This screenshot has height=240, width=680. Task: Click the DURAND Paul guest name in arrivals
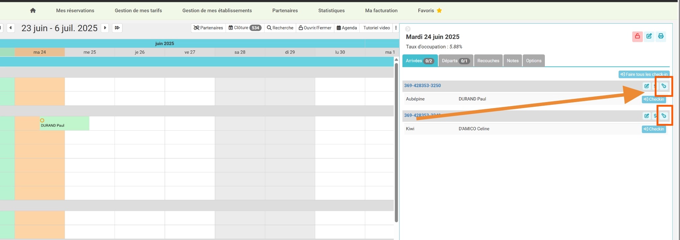click(x=472, y=99)
